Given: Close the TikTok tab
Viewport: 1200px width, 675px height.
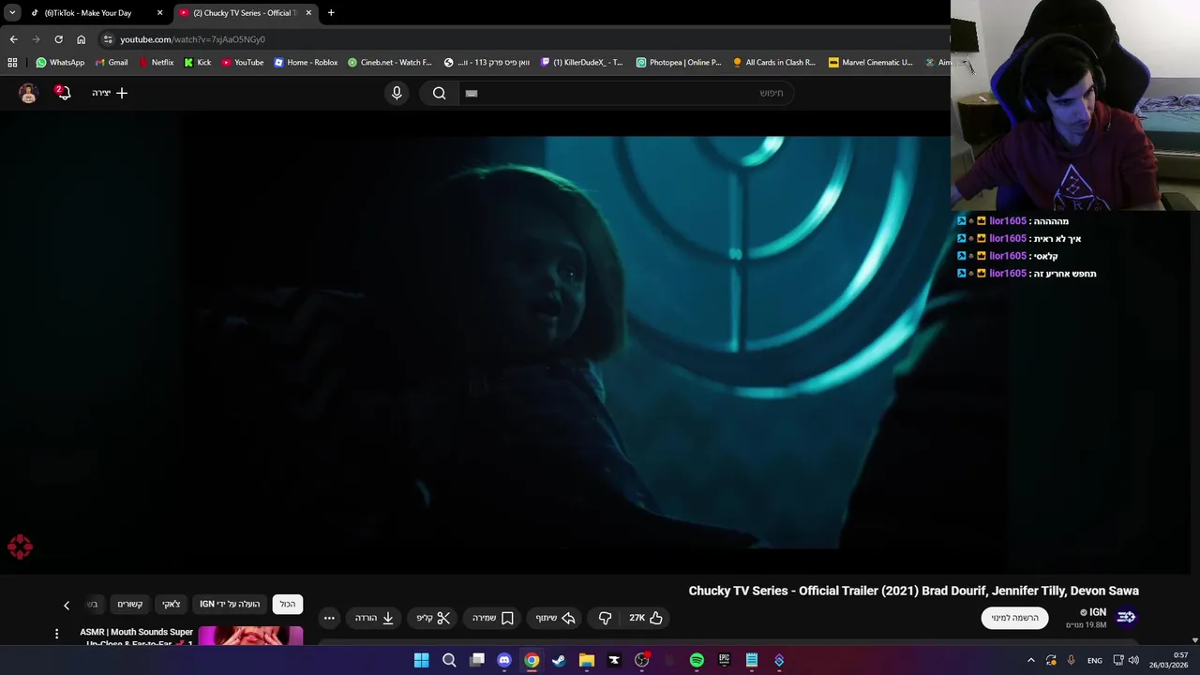Looking at the screenshot, I should pyautogui.click(x=159, y=13).
